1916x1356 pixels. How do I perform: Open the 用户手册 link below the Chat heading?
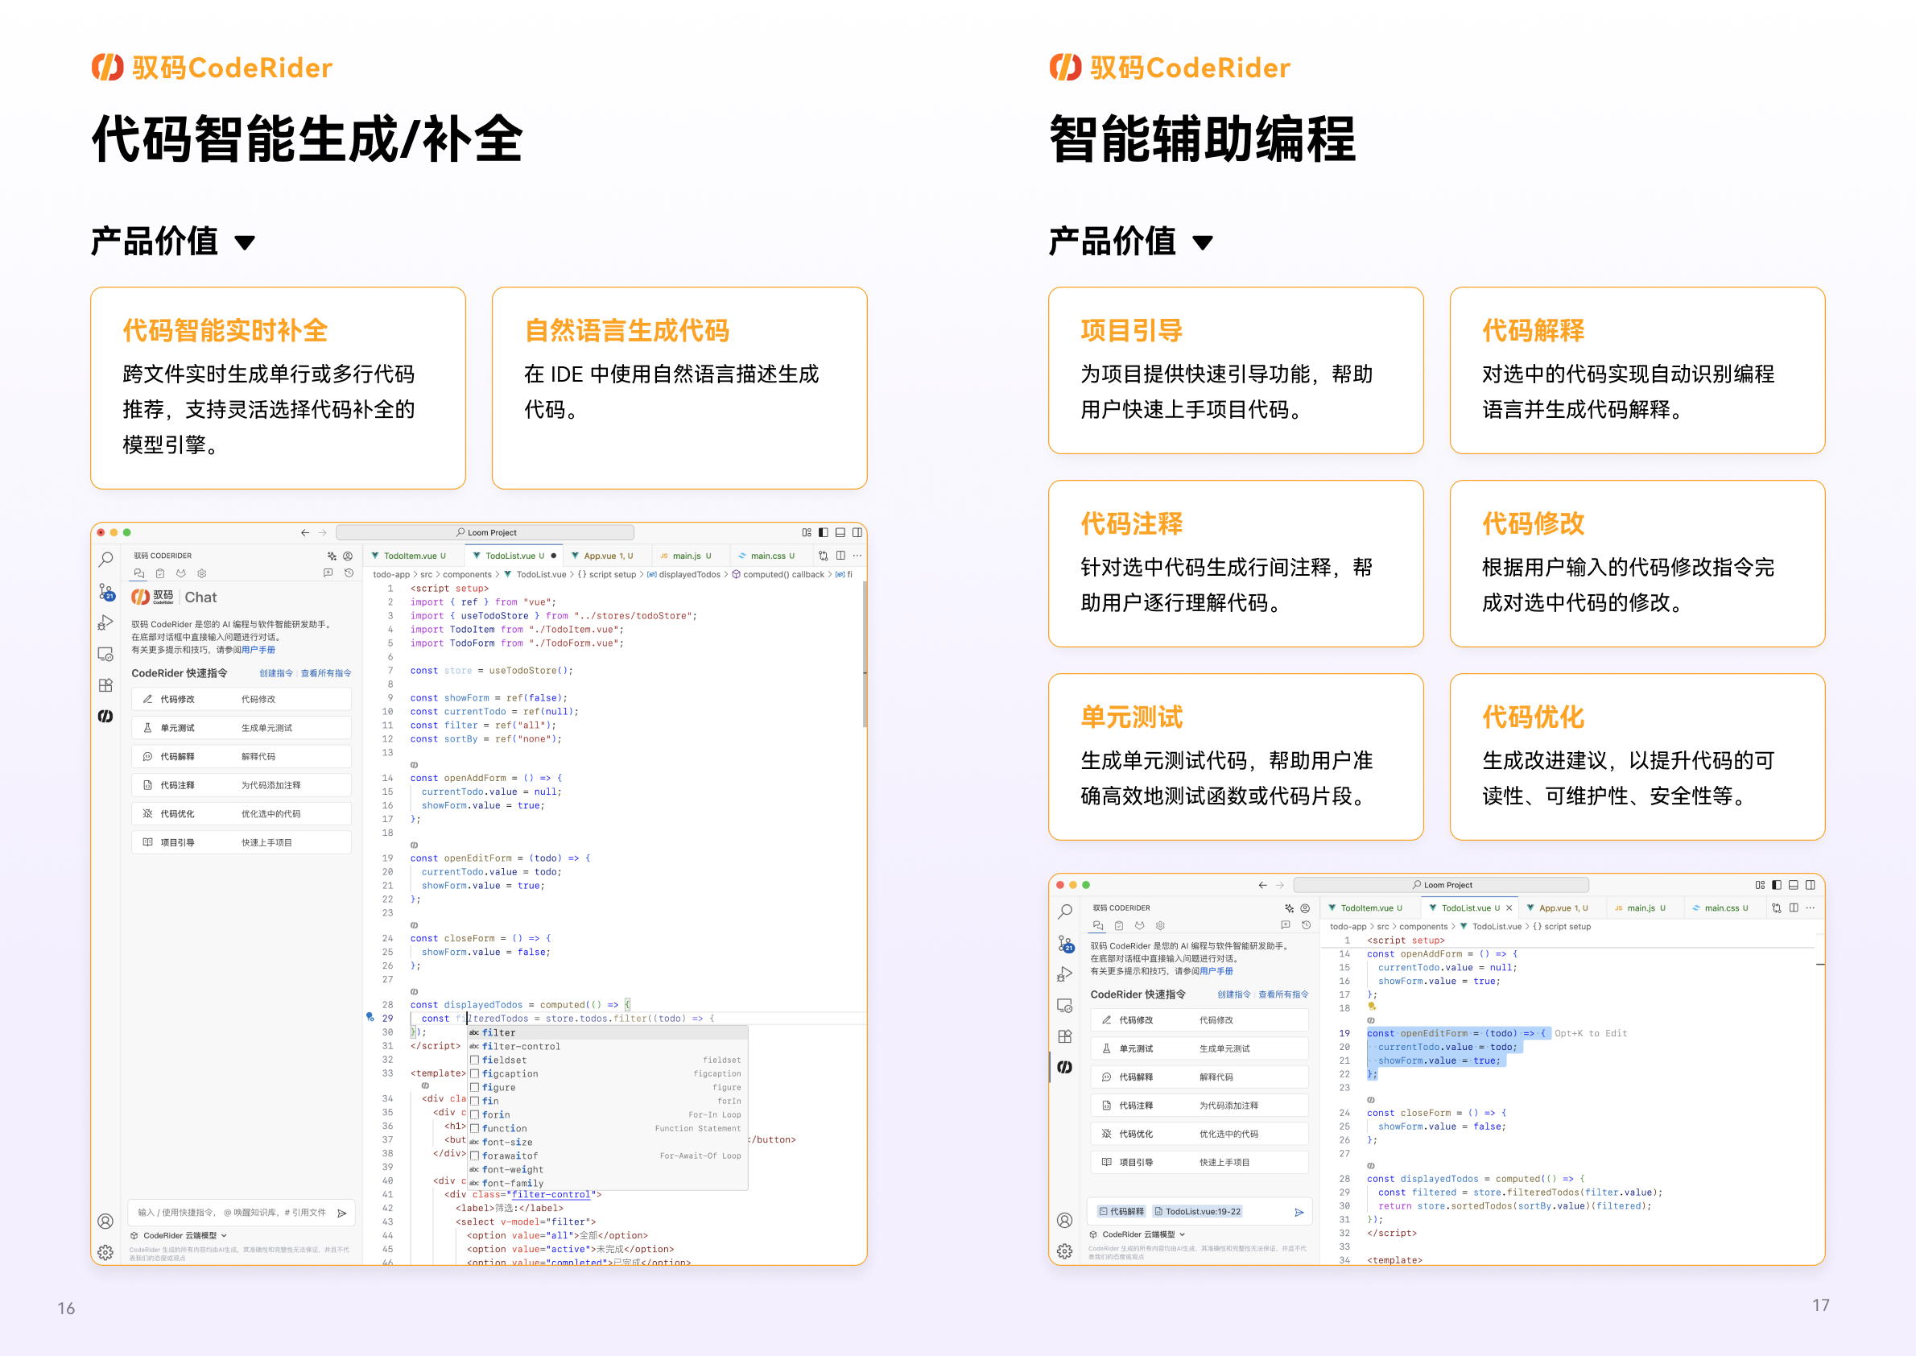pos(258,650)
